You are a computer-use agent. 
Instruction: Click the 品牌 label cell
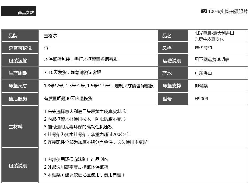pyautogui.click(x=20, y=36)
